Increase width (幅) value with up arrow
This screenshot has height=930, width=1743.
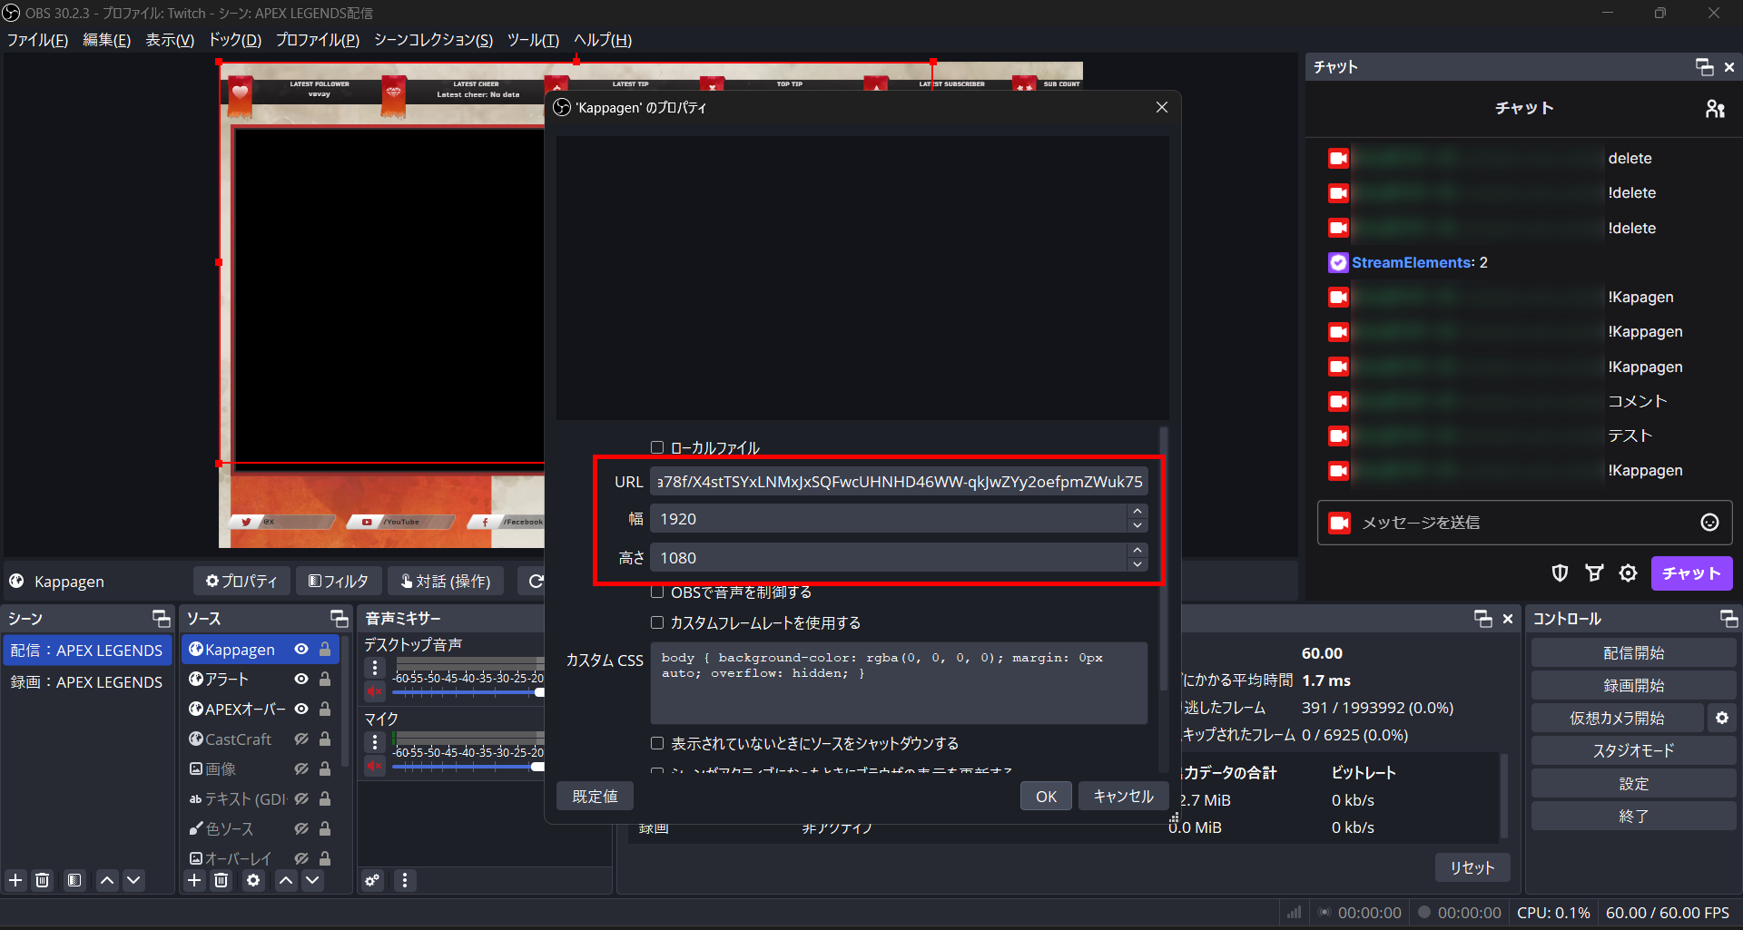click(x=1137, y=512)
